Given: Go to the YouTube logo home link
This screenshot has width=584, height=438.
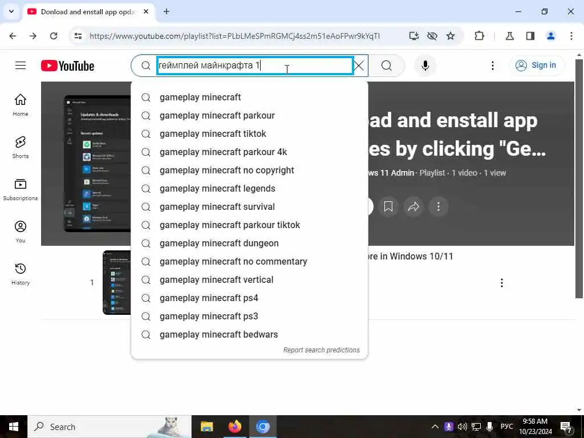Looking at the screenshot, I should point(67,66).
